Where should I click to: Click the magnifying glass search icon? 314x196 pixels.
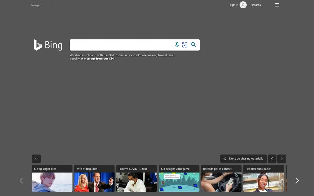pyautogui.click(x=193, y=45)
